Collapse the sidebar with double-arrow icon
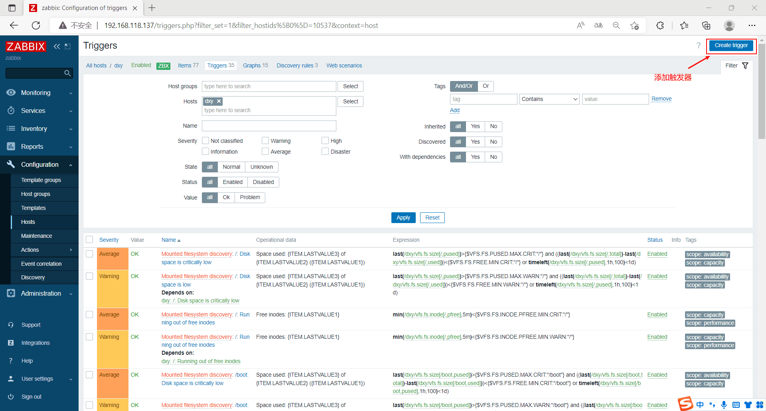This screenshot has width=766, height=411. click(57, 46)
